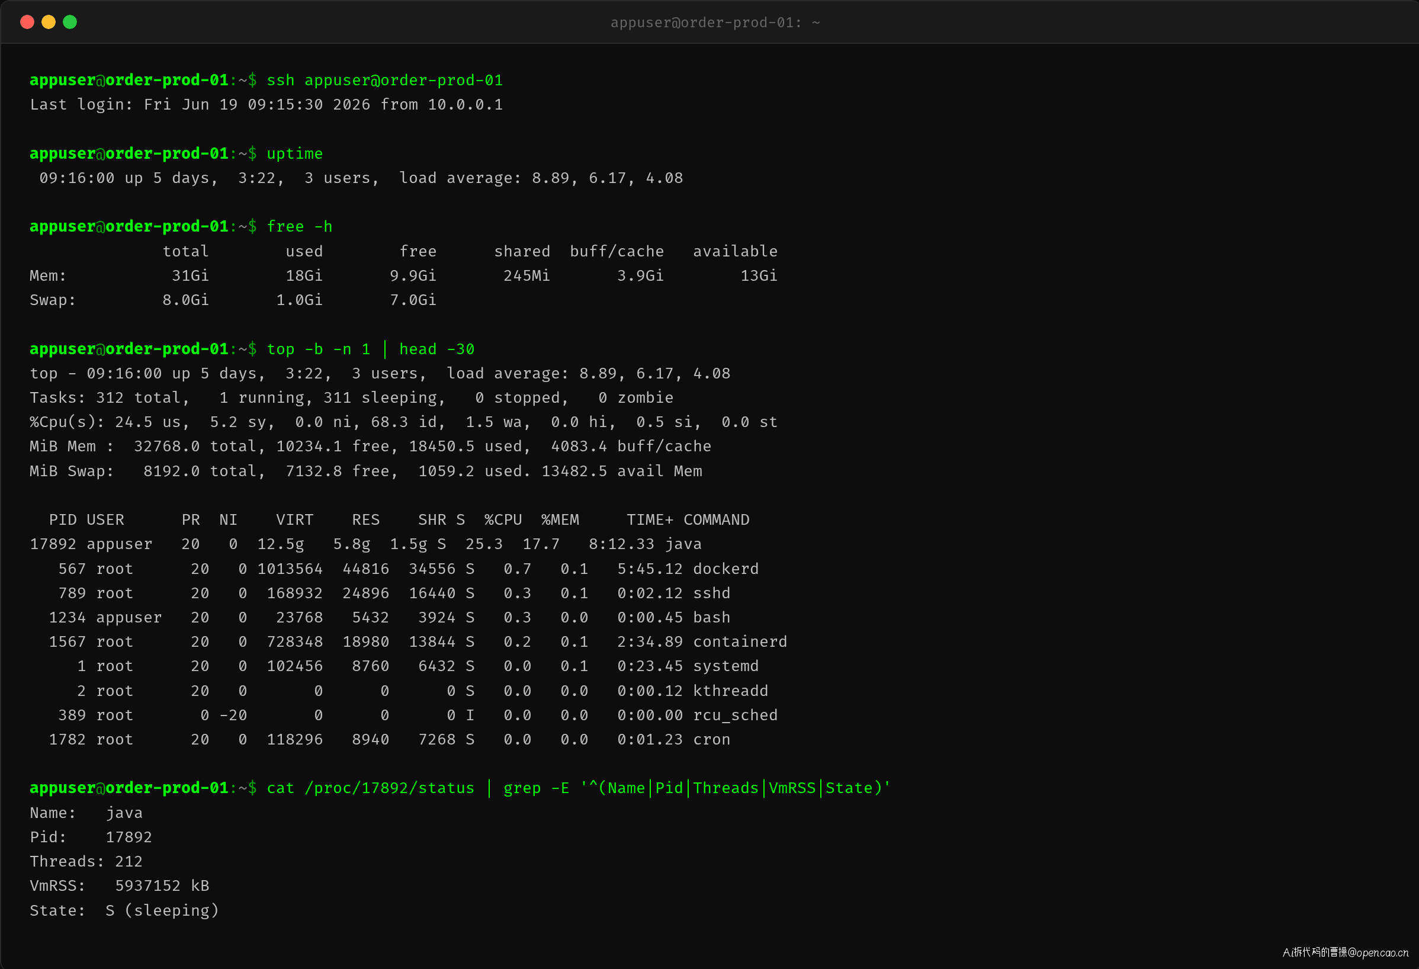Click the 'systemd' process name
Screen dimensions: 1419x969
(x=726, y=666)
